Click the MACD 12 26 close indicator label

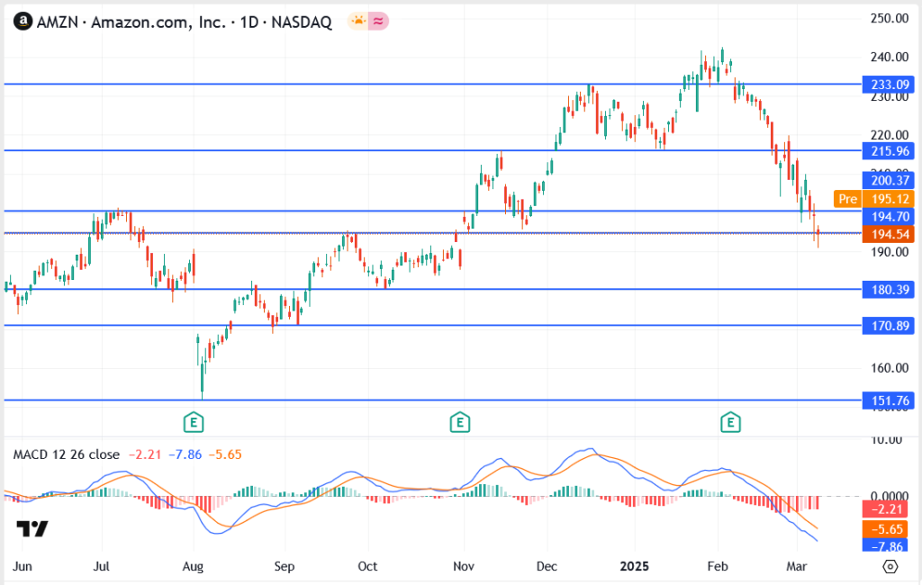click(x=66, y=454)
